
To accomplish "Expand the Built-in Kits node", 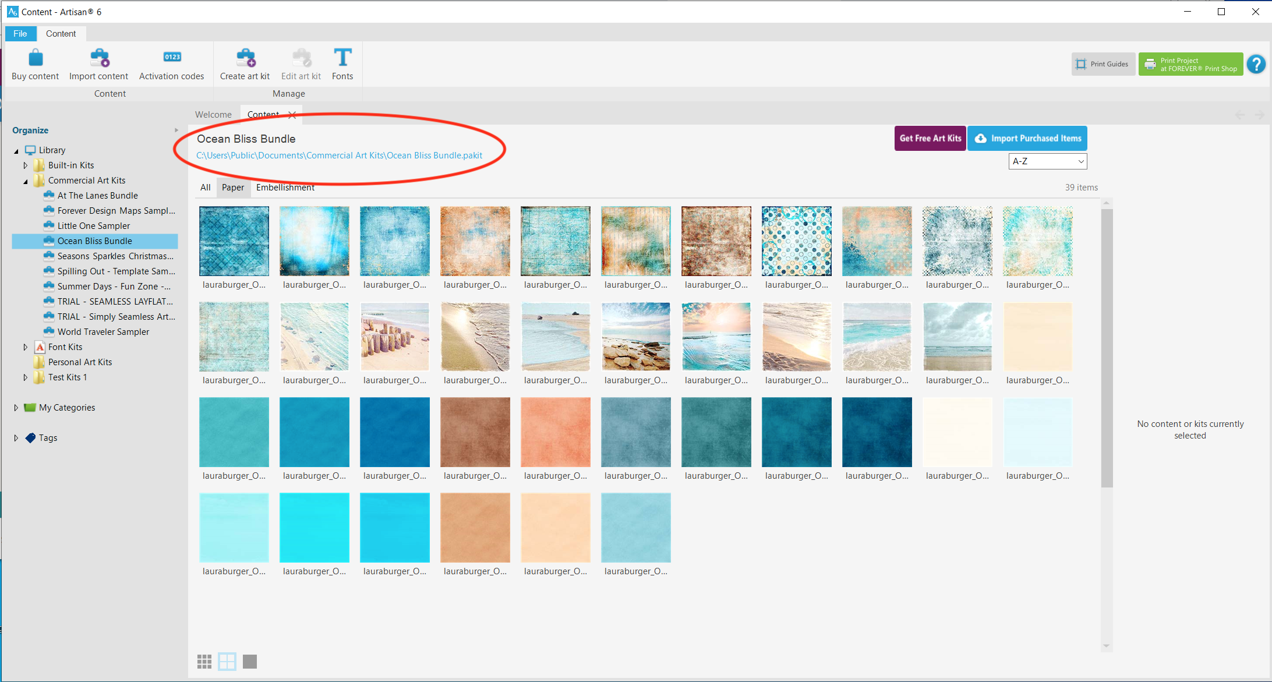I will point(26,165).
